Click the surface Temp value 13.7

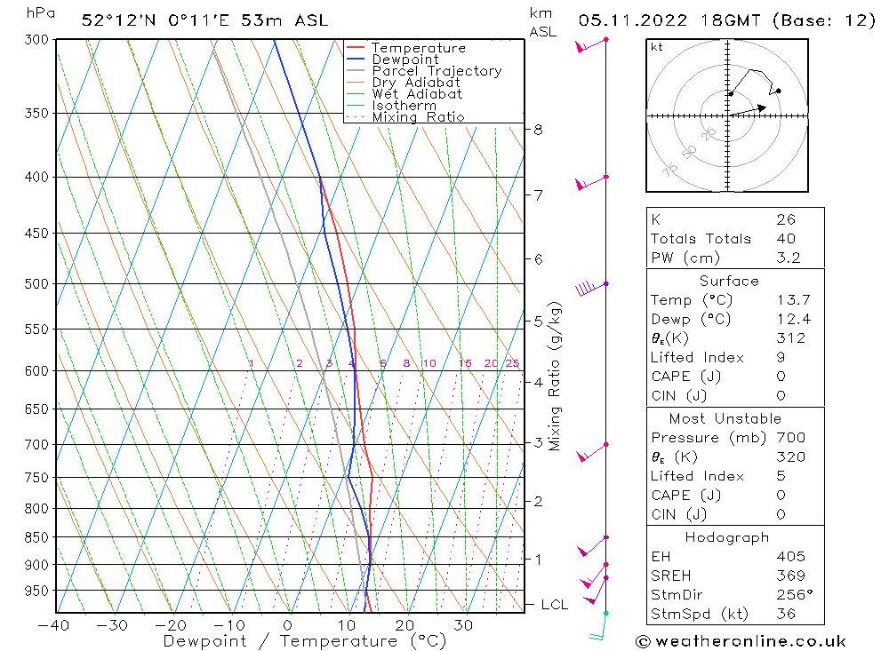(x=793, y=300)
